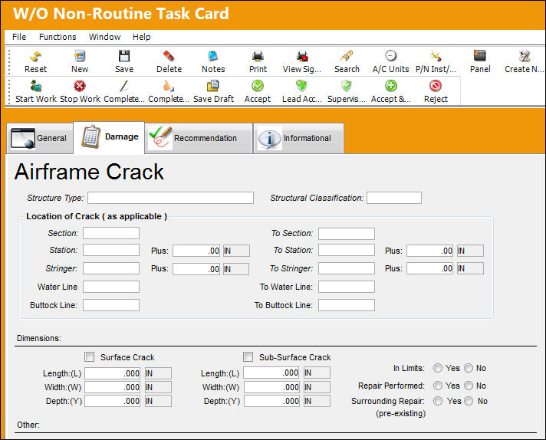The height and width of the screenshot is (440, 546).
Task: Create a New task card record
Action: pos(80,56)
